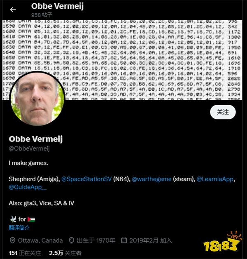247x259 pixels.
Task: Click the balloon birthday icon
Action: click(71, 240)
